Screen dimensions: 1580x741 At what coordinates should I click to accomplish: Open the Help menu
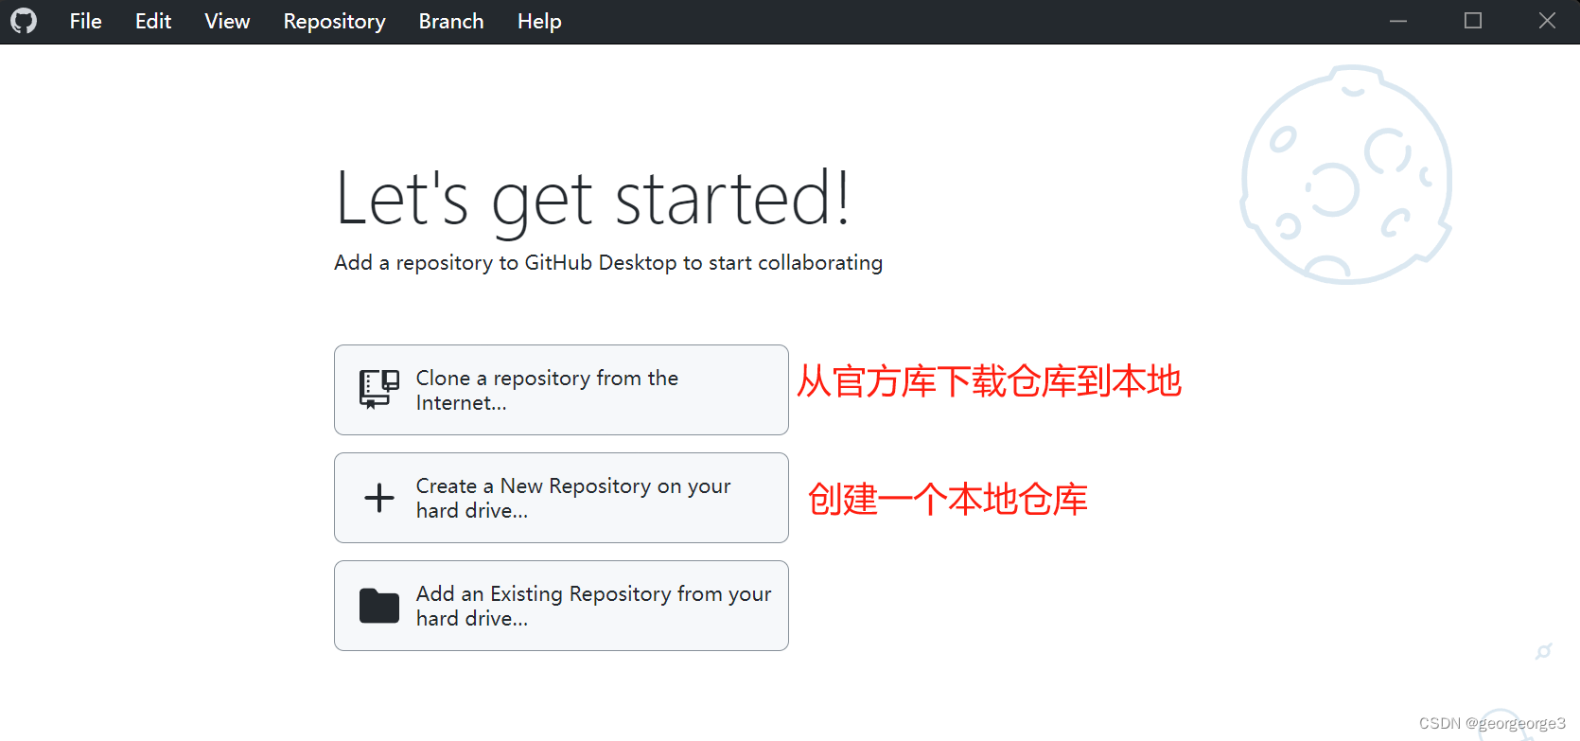539,21
